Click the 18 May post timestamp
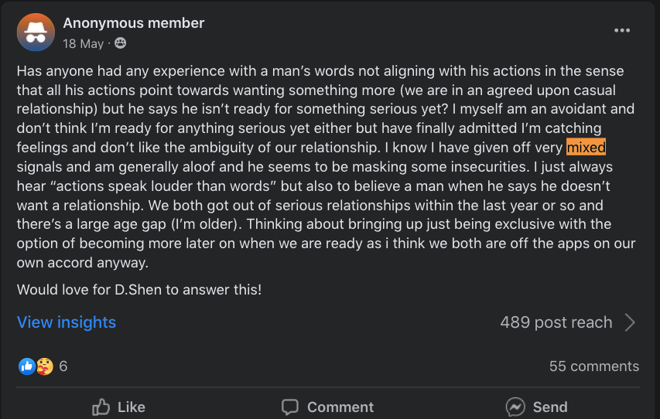Viewport: 660px width, 419px height. [84, 43]
